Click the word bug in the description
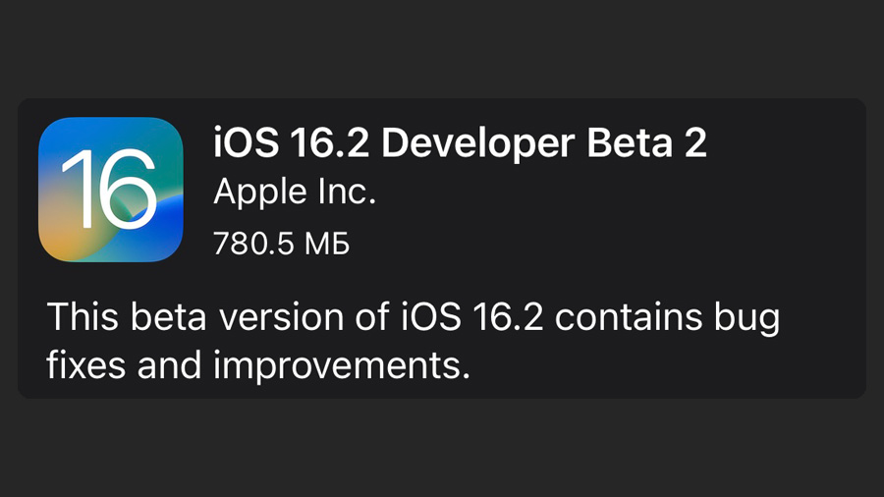Viewport: 884px width, 497px height. pos(747,319)
